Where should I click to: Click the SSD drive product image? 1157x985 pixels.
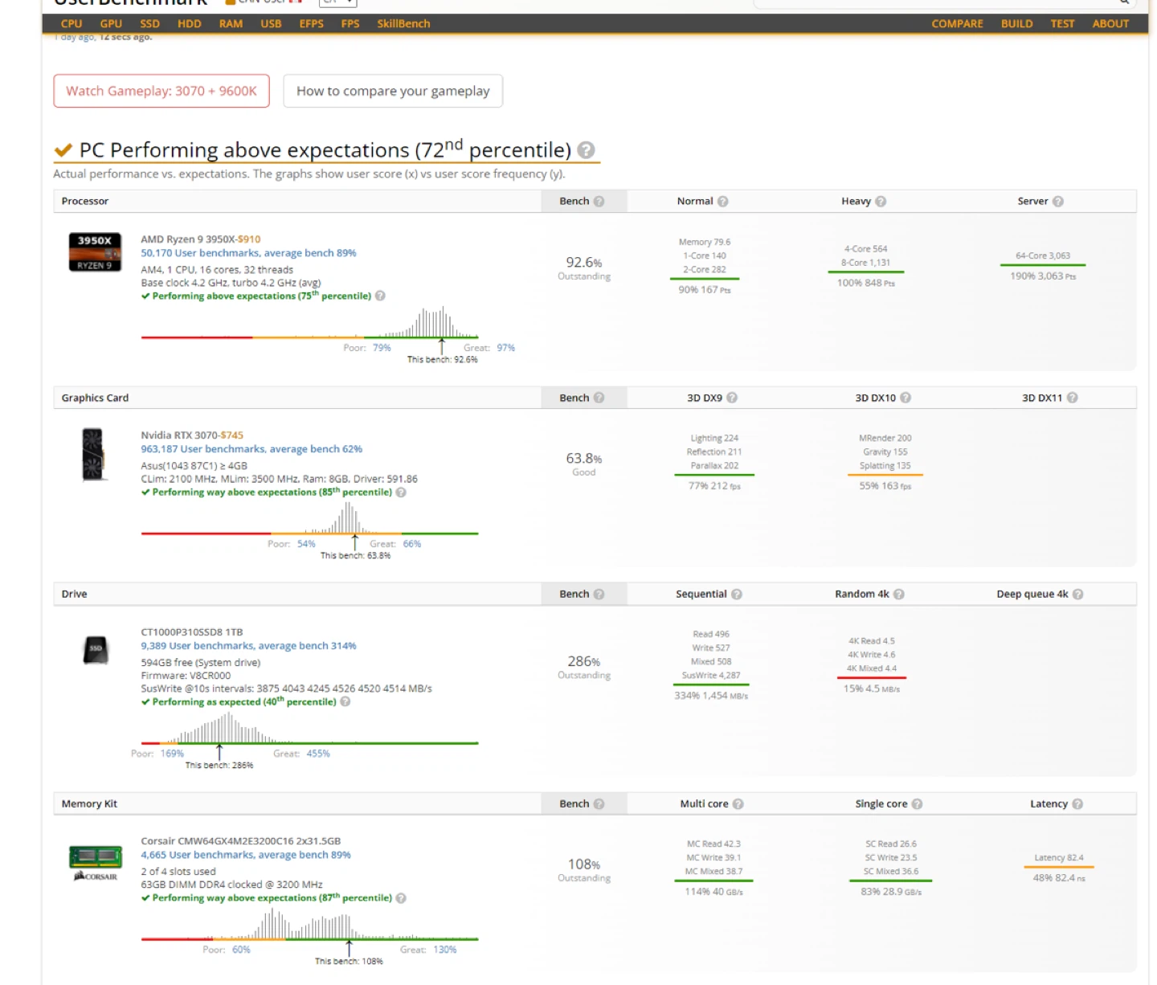[x=96, y=650]
